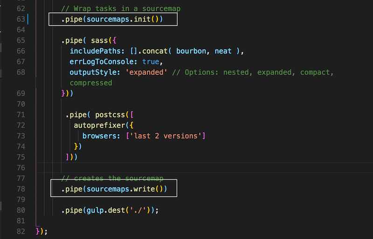Click 'gulp.dest' on line 80
373x239 pixels.
tap(106, 211)
